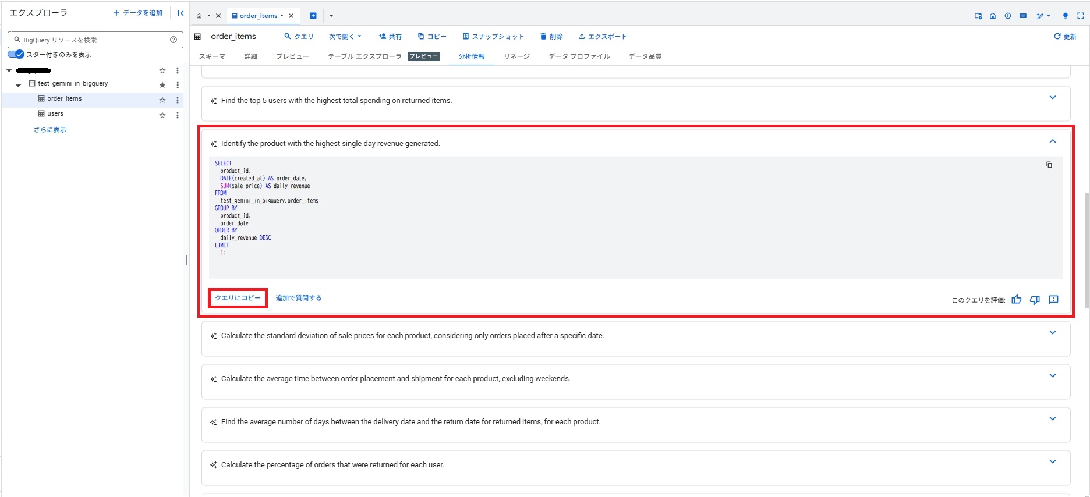Collapse the Explorer panel with arrow icon
The width and height of the screenshot is (1090, 497).
tap(181, 13)
